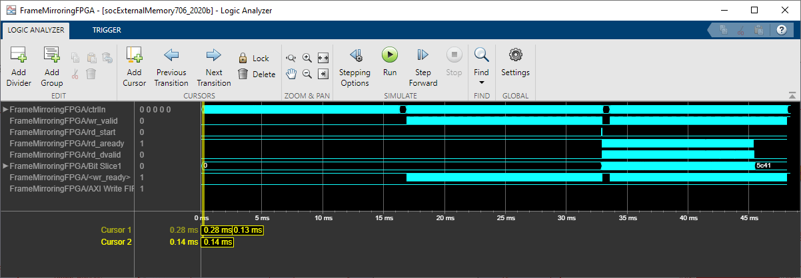Image resolution: width=801 pixels, height=278 pixels.
Task: Select the pan hand tool
Action: 291,74
